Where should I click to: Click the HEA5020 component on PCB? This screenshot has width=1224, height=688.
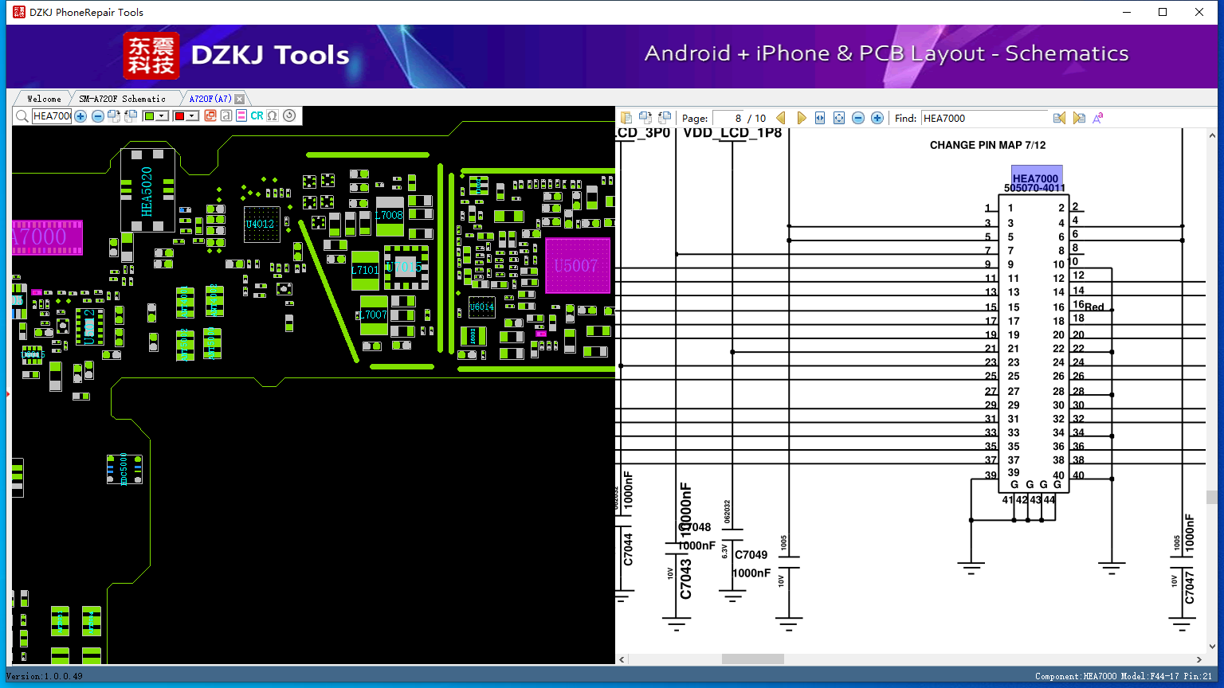(147, 191)
